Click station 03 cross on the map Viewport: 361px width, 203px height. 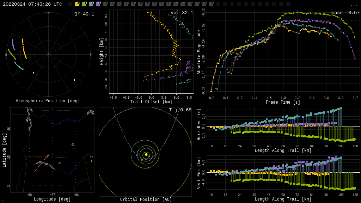coord(73,148)
